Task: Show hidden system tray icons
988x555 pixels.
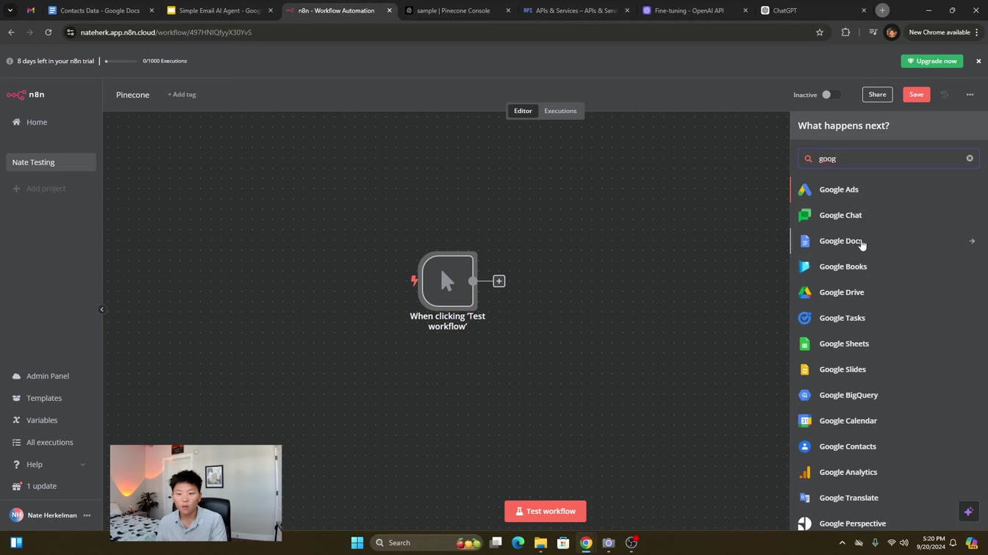Action: pyautogui.click(x=842, y=543)
